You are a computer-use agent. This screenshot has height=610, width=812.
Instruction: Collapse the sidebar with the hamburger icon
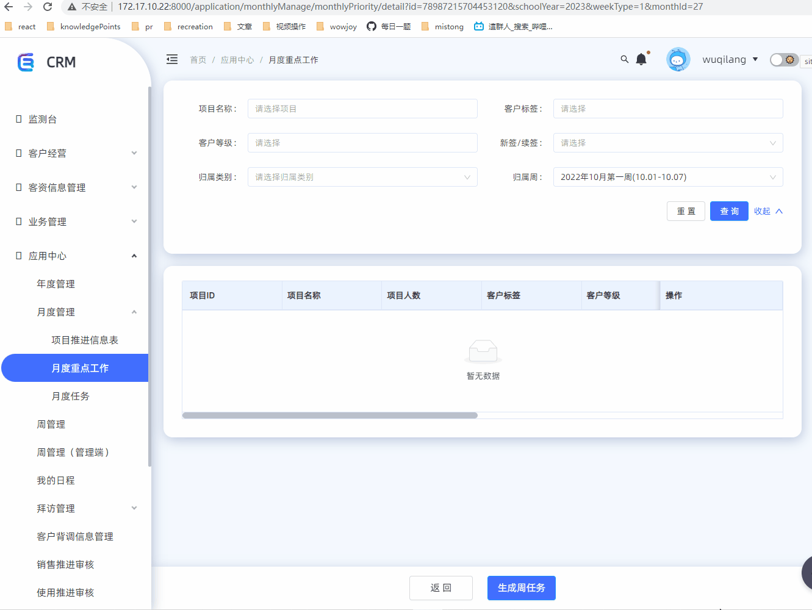click(171, 59)
